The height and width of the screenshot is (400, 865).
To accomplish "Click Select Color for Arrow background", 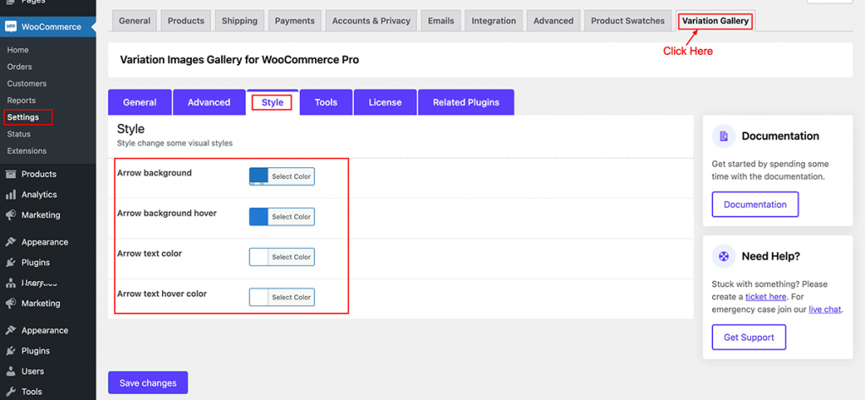I will (291, 176).
